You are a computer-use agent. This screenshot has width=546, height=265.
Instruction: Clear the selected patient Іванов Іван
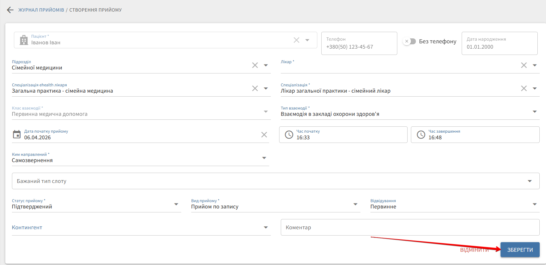pyautogui.click(x=296, y=40)
